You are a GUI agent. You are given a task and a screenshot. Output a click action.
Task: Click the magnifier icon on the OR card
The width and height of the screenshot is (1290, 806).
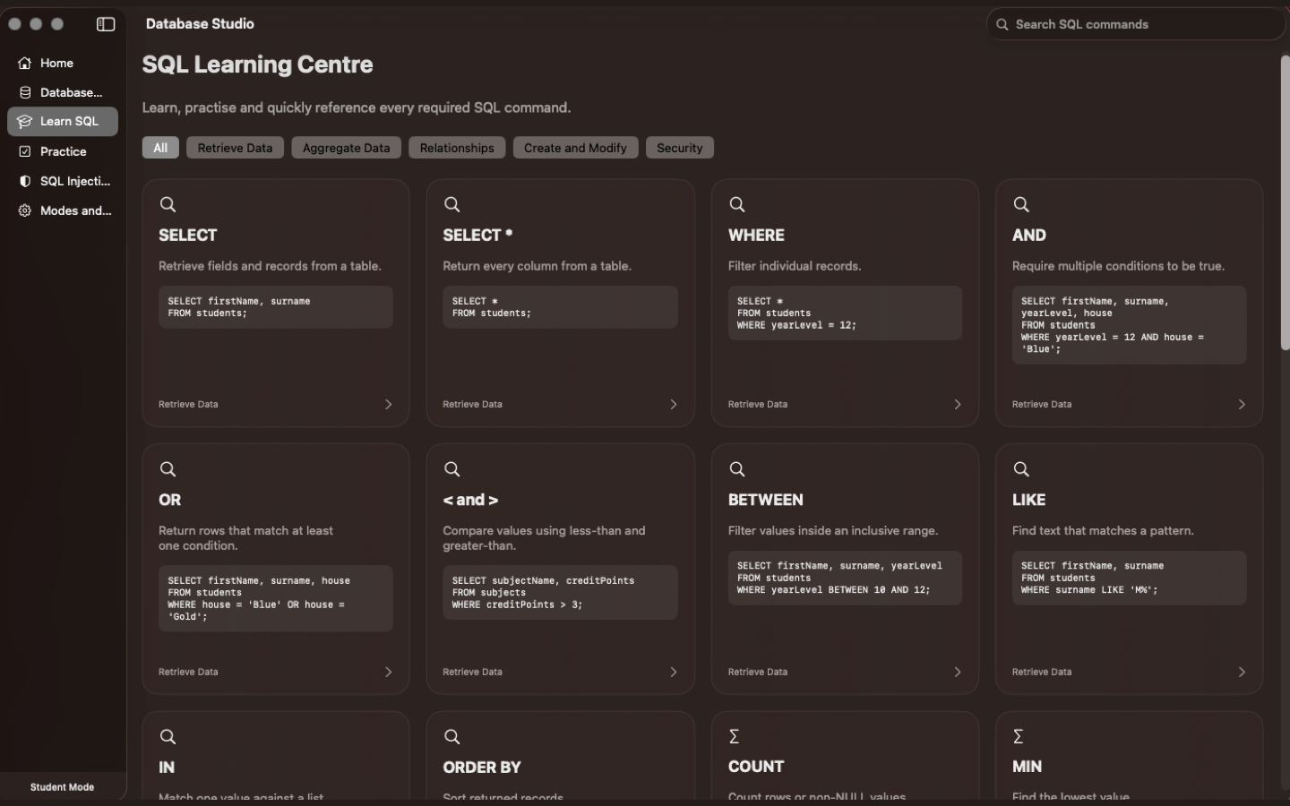(x=168, y=469)
